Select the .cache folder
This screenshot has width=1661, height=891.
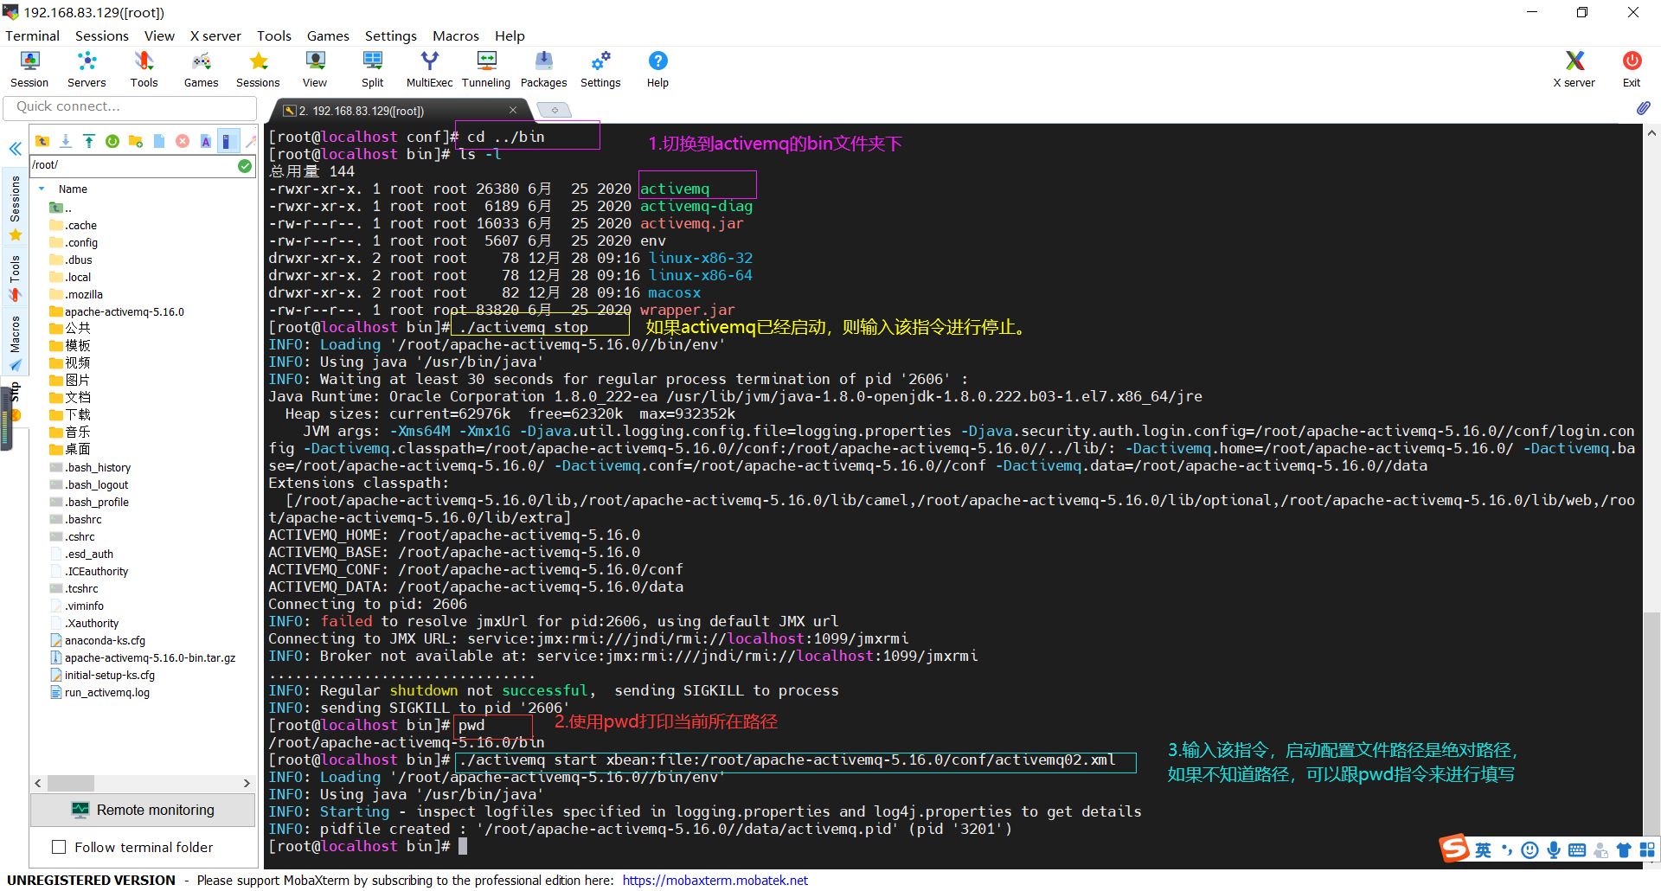74,225
